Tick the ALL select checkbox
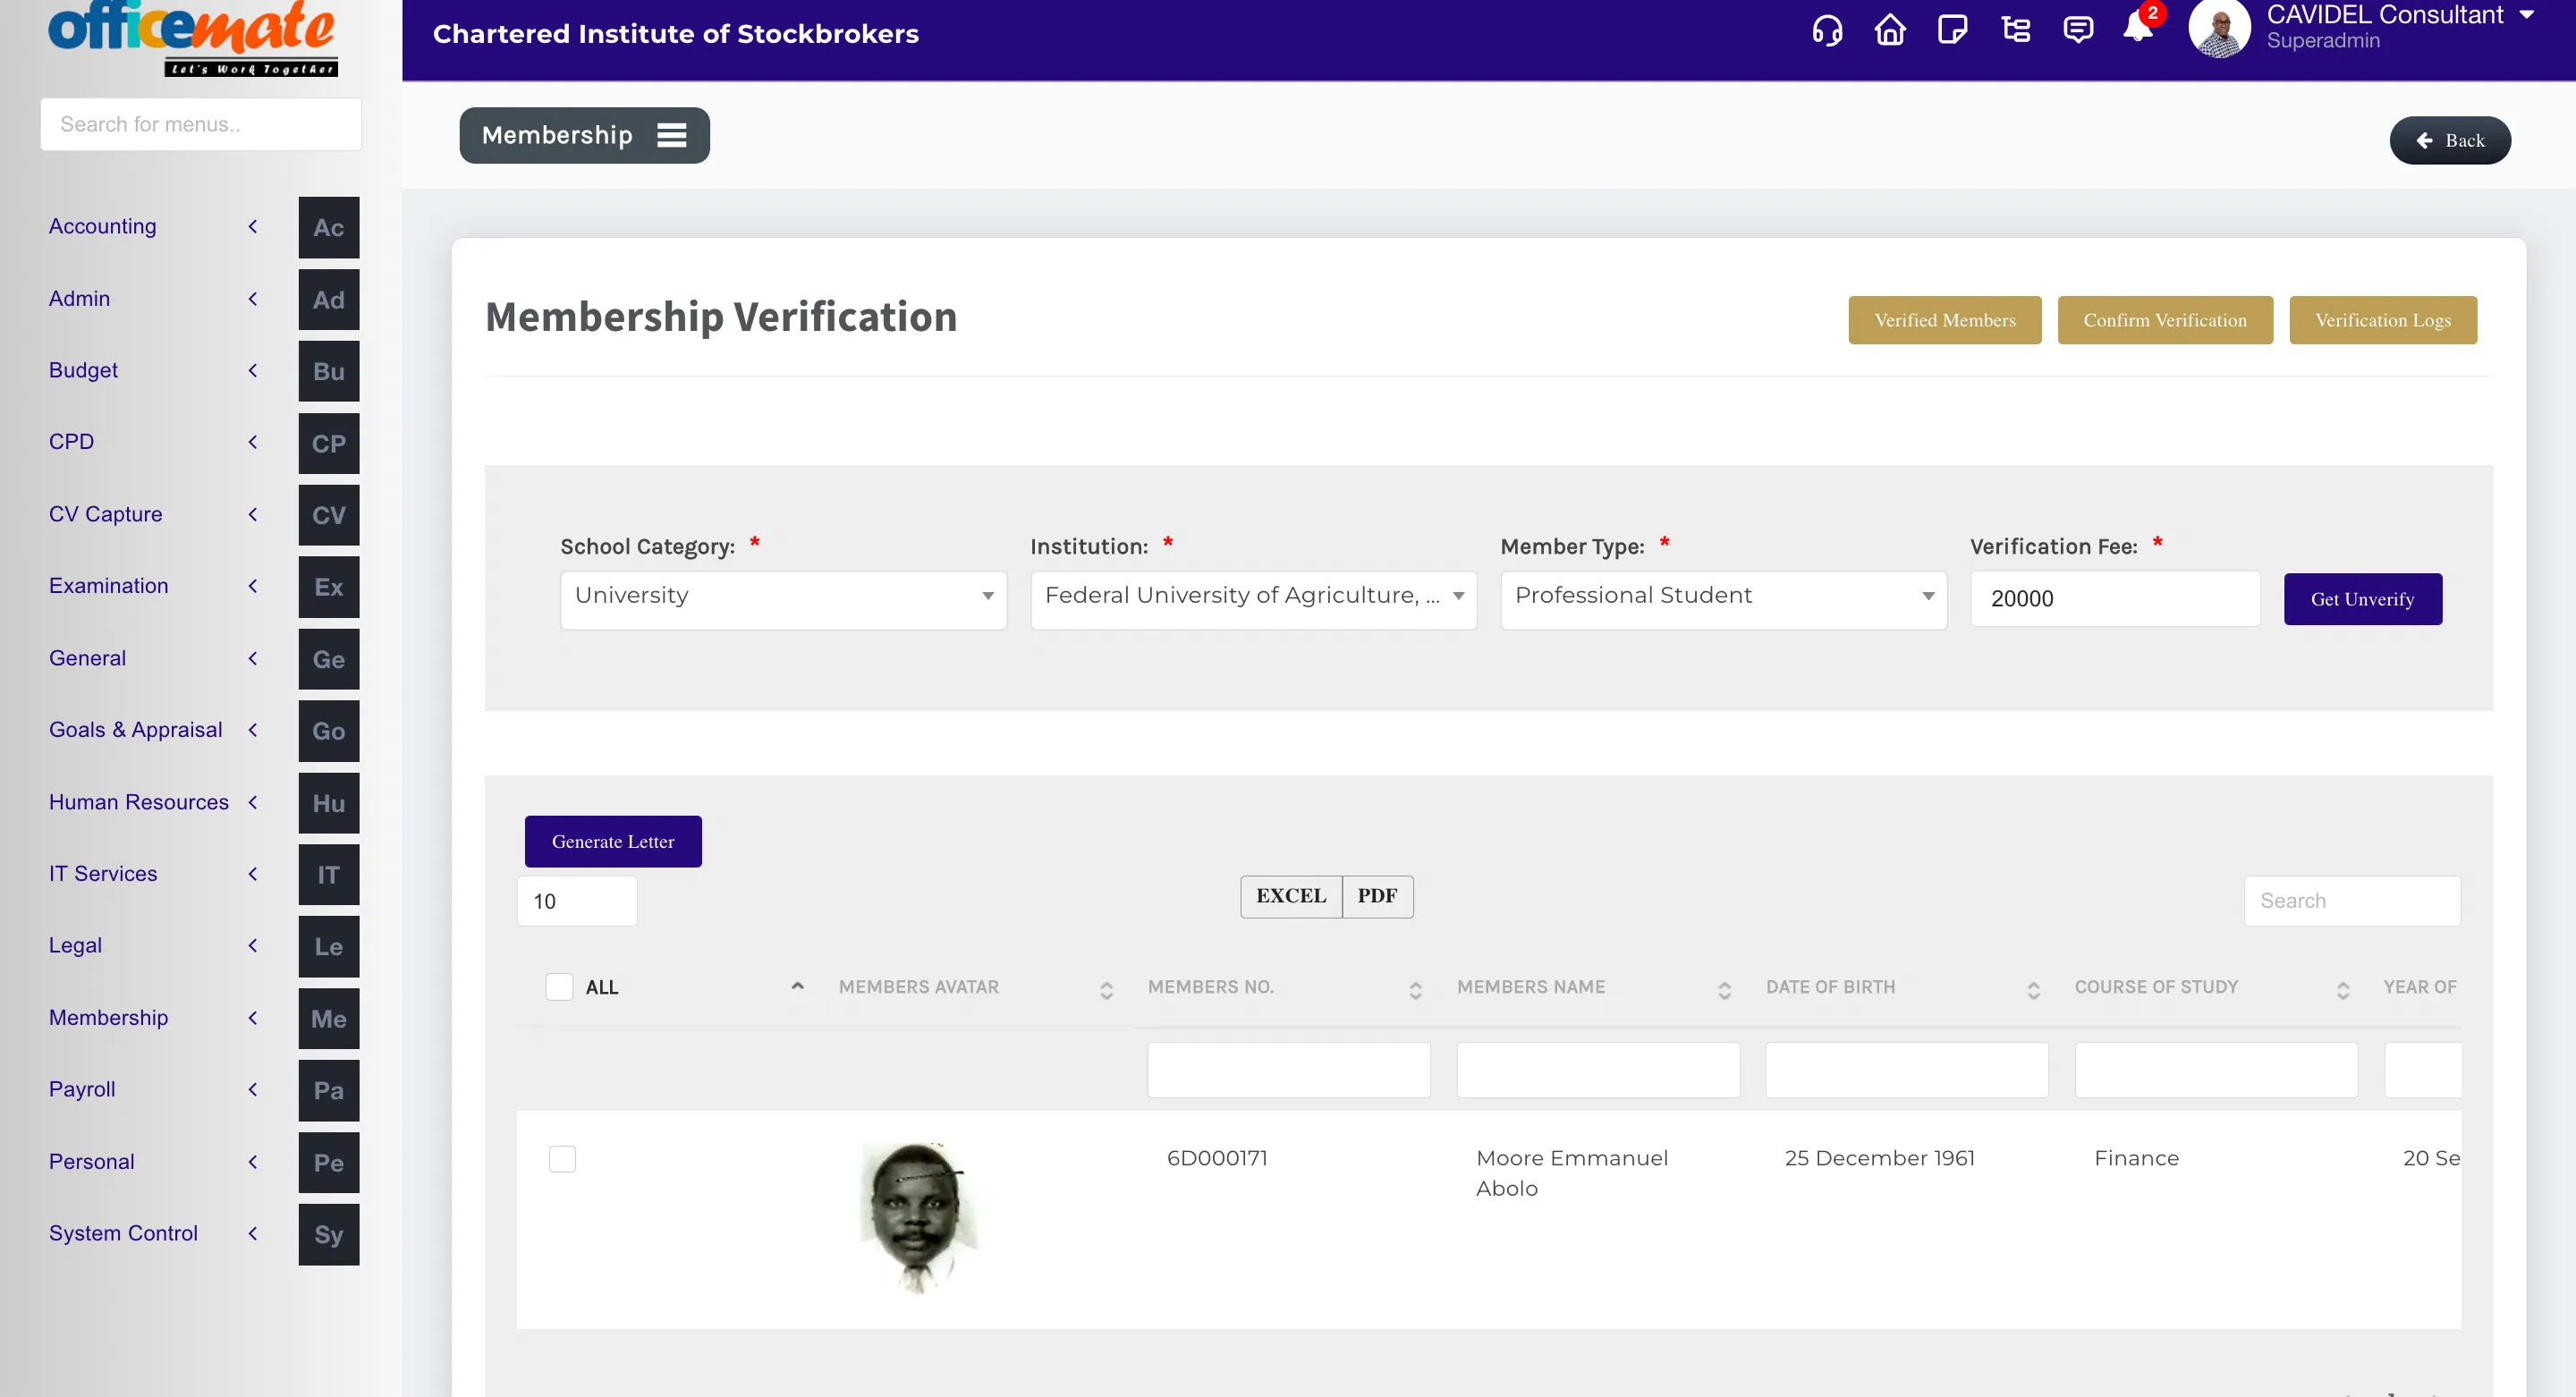The width and height of the screenshot is (2576, 1397). (559, 988)
